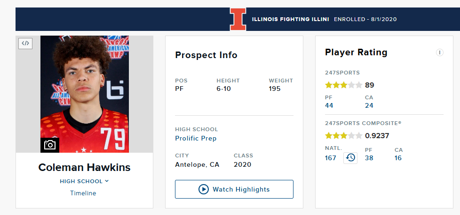The height and width of the screenshot is (215, 460).
Task: Click the 247Sports three-star rating
Action: pyautogui.click(x=344, y=85)
